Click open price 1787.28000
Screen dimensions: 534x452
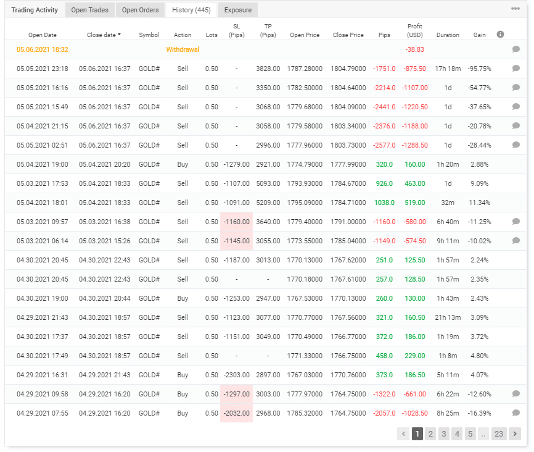pyautogui.click(x=305, y=69)
